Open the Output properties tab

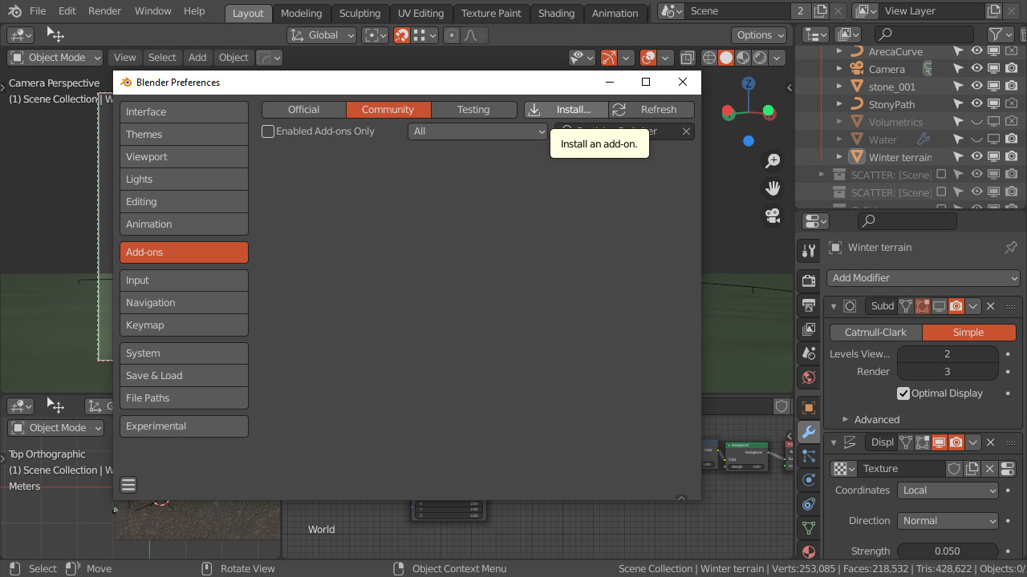808,305
